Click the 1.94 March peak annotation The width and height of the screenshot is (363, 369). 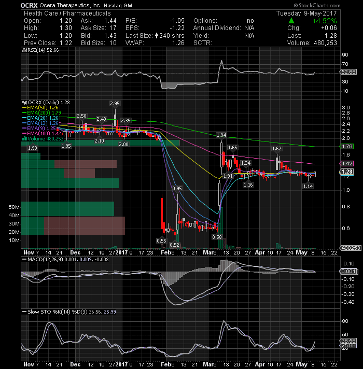coord(221,135)
